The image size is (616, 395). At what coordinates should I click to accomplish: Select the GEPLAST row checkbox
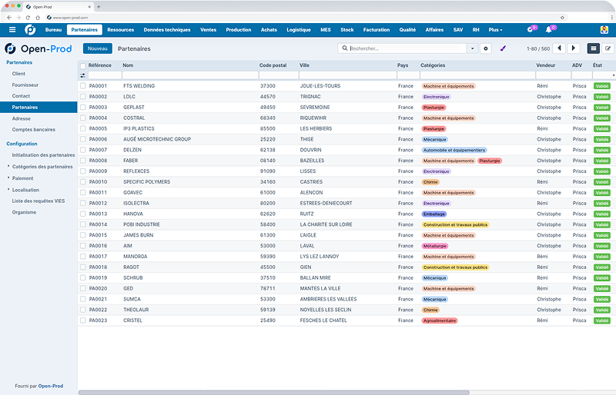(83, 107)
